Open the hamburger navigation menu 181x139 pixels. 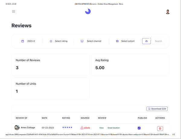coord(14,11)
